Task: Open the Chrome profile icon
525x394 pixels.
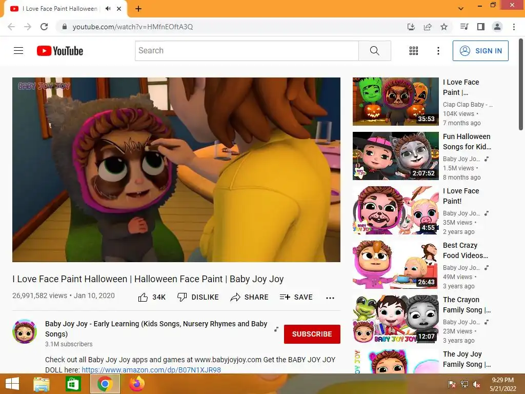Action: (x=497, y=27)
